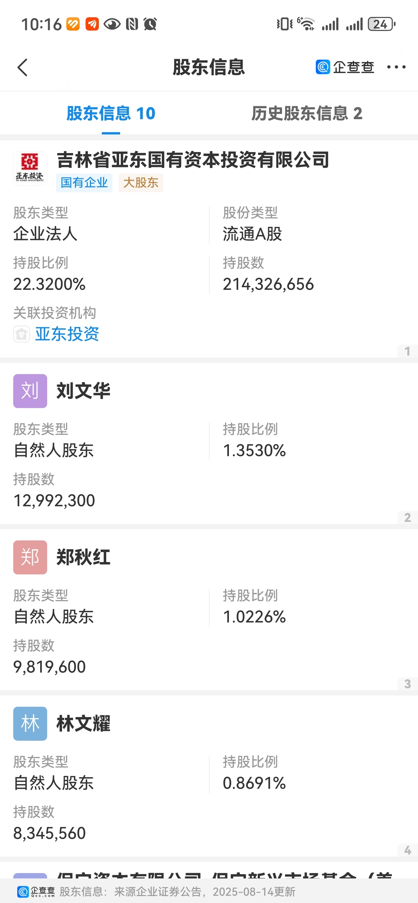Tap the investment institution icon beside 亚东投资
This screenshot has height=903, width=418.
point(22,334)
